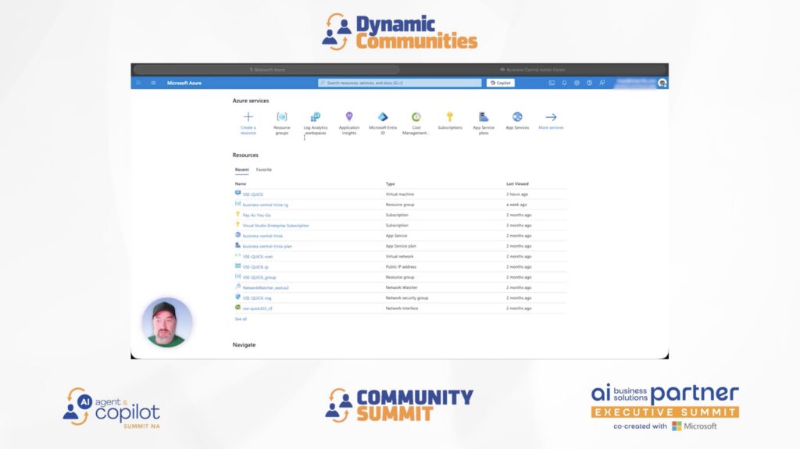Image resolution: width=800 pixels, height=449 pixels.
Task: Open Resource groups service
Action: tap(282, 117)
